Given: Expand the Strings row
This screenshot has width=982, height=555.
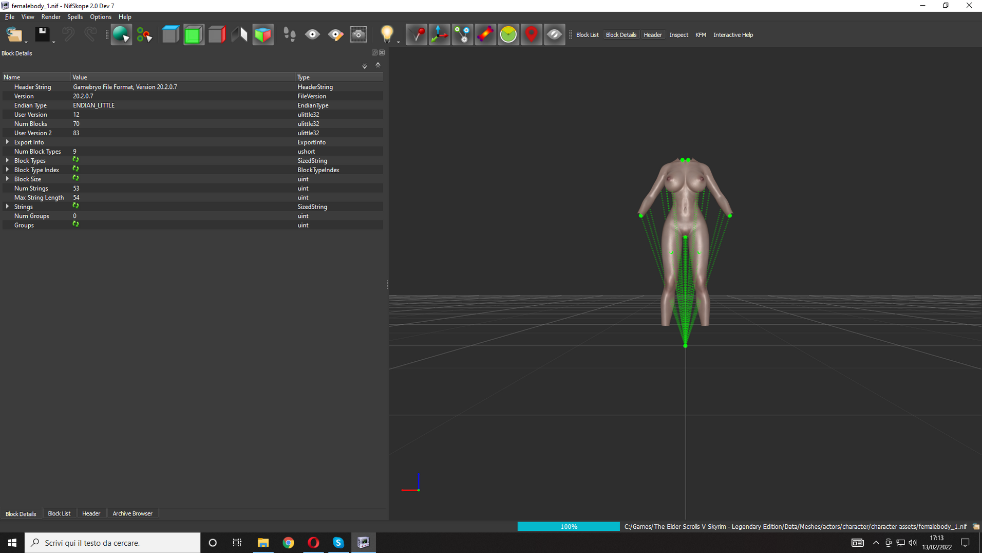Looking at the screenshot, I should point(7,207).
